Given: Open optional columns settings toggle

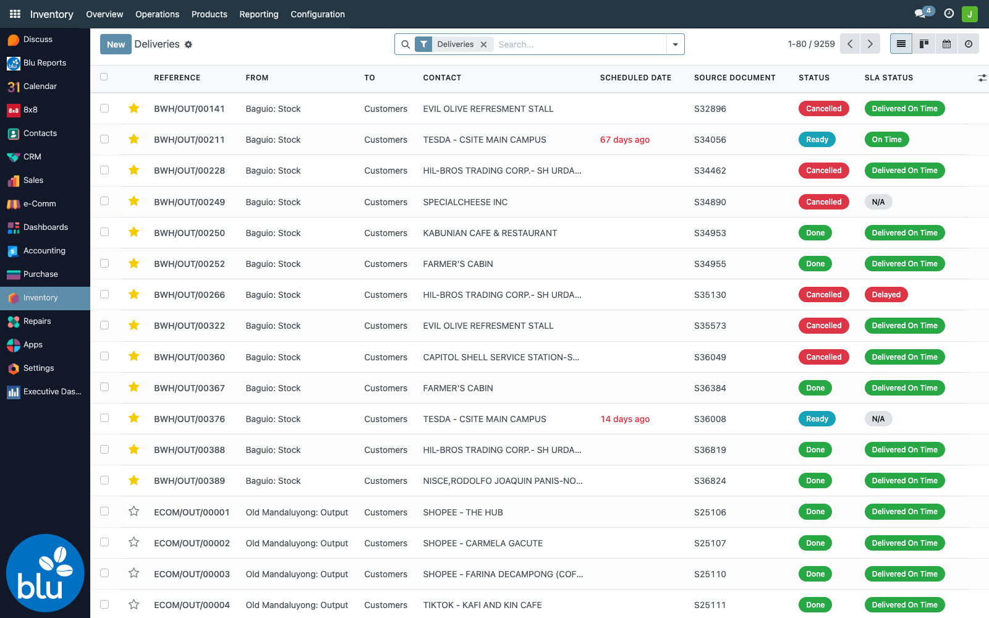Looking at the screenshot, I should [982, 78].
